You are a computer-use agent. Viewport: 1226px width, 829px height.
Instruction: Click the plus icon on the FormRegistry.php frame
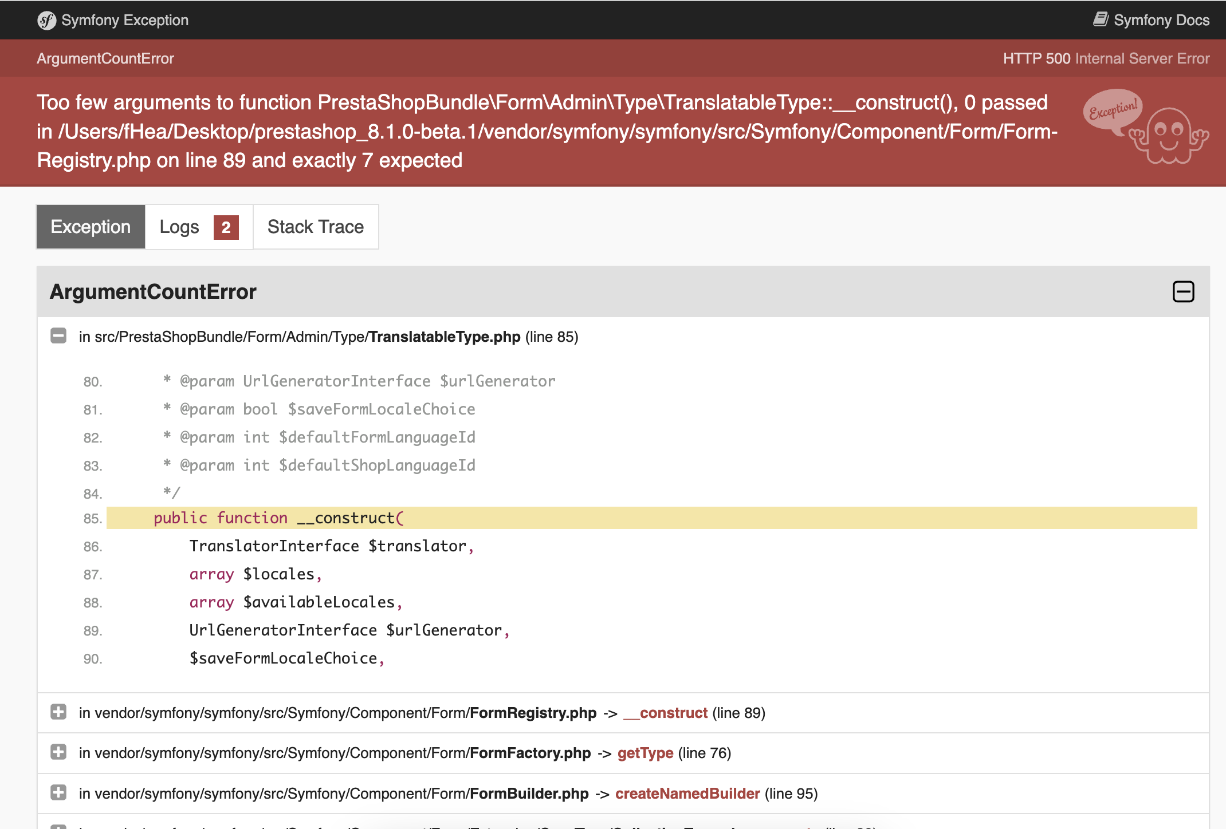tap(58, 713)
